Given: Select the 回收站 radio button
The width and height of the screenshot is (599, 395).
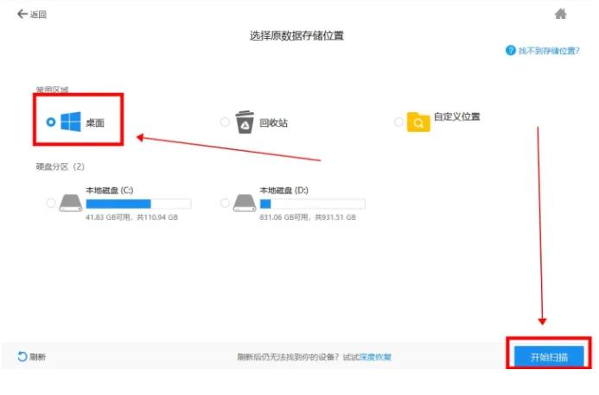Looking at the screenshot, I should 225,122.
